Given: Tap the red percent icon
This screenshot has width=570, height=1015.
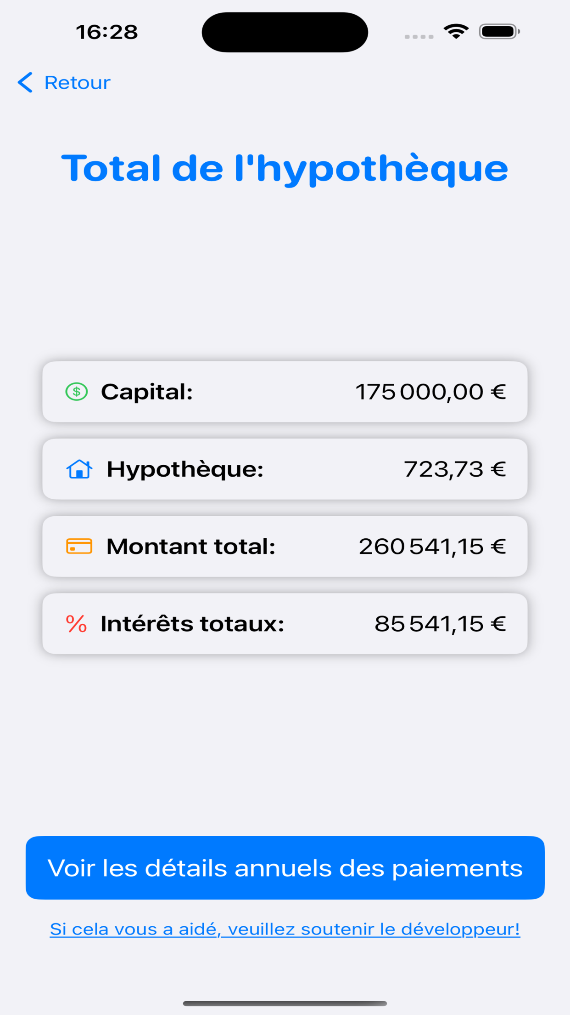Looking at the screenshot, I should (x=76, y=624).
